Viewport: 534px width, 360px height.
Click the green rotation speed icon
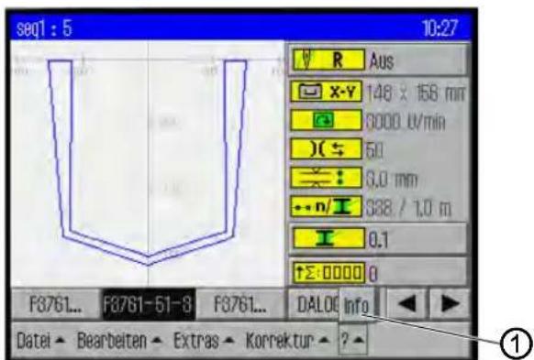327,120
